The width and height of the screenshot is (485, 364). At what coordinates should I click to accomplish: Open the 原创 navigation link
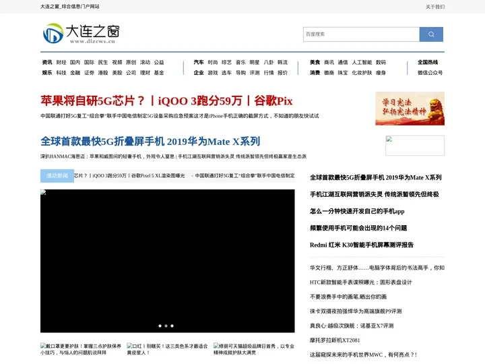tap(131, 62)
